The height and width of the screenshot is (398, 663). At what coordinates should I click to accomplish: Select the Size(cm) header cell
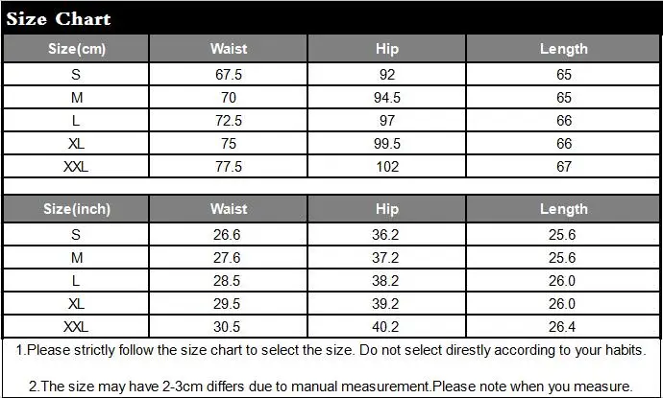click(77, 49)
